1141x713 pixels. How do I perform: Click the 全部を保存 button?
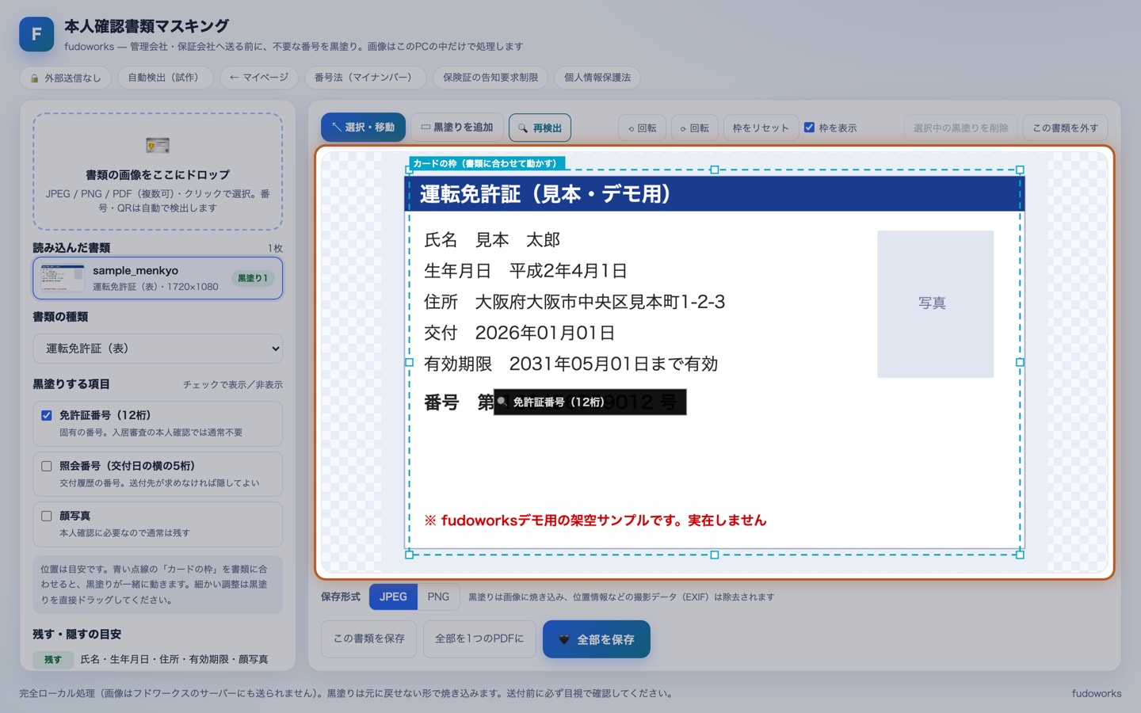point(597,639)
